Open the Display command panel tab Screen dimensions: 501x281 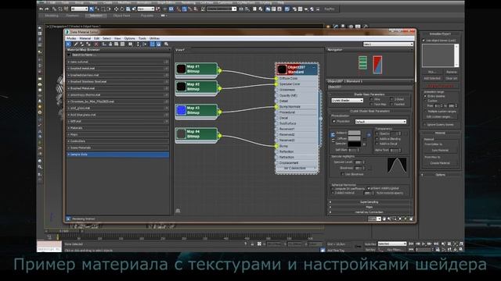pos(358,27)
